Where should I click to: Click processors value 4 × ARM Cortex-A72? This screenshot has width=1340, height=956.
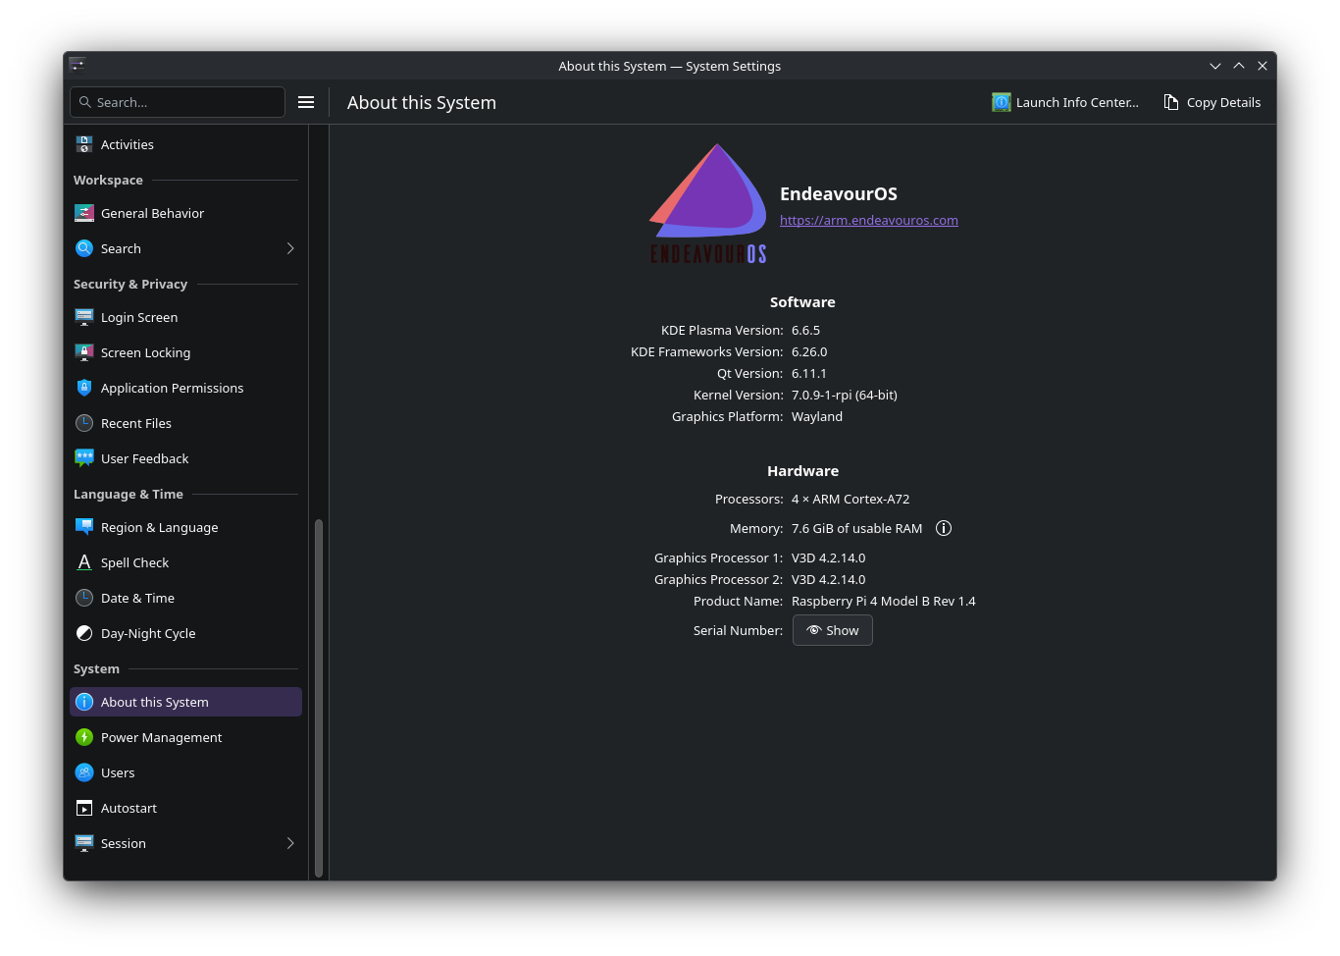[x=850, y=499]
